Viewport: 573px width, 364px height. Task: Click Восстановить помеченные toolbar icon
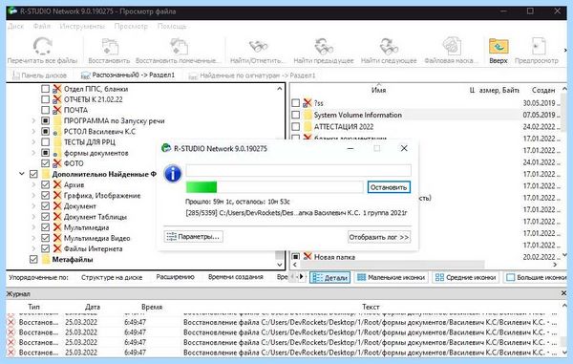pyautogui.click(x=180, y=47)
